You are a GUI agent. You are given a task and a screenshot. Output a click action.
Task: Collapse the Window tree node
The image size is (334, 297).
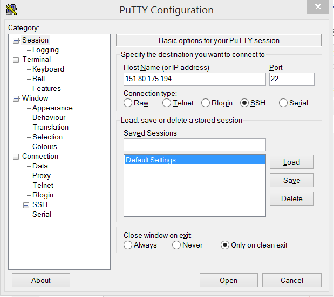16,98
